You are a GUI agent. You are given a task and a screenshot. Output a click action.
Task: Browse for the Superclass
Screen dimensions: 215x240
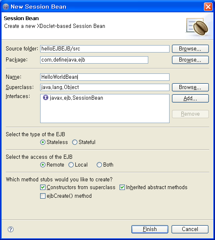coord(190,87)
